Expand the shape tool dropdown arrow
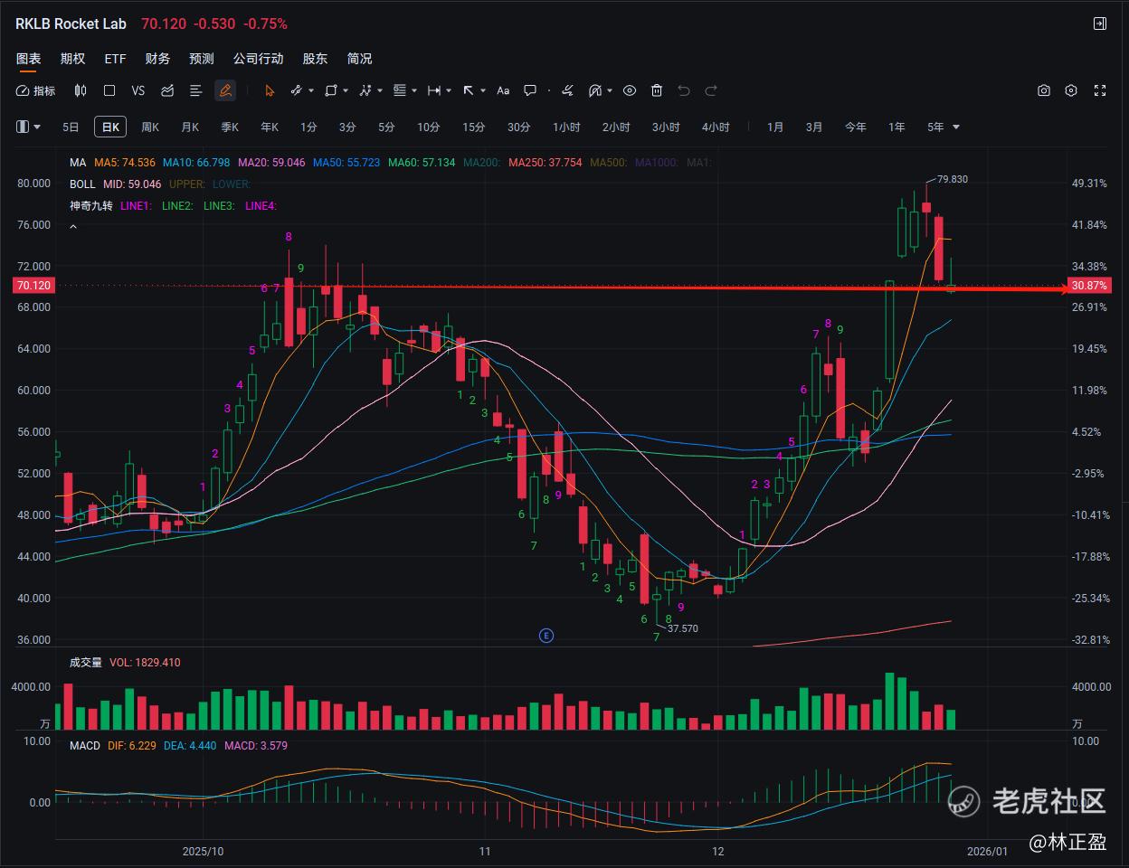The height and width of the screenshot is (868, 1129). [346, 90]
